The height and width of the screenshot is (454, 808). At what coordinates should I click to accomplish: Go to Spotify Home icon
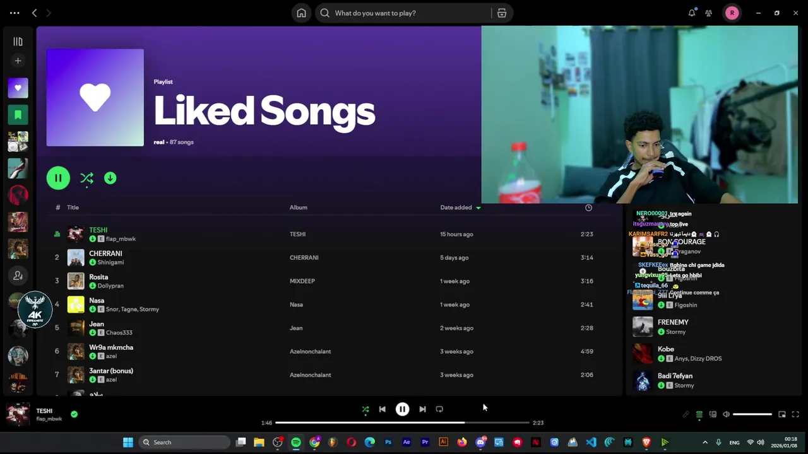[x=302, y=13]
